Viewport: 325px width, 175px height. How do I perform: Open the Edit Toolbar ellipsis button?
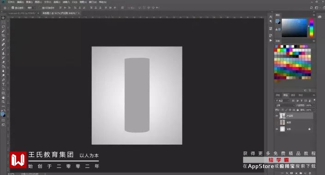point(3,106)
